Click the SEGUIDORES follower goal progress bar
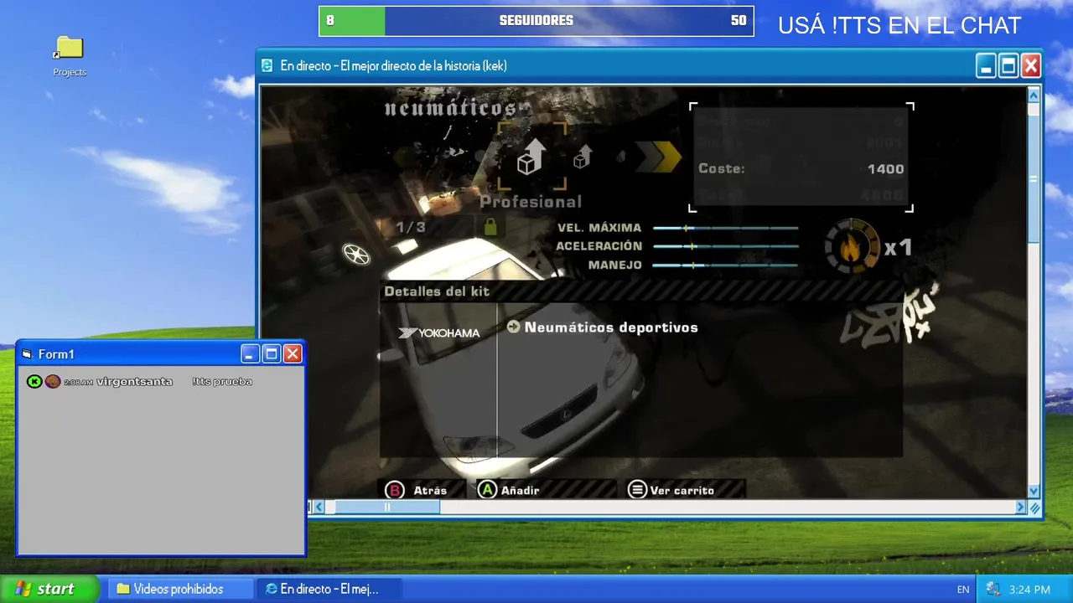Viewport: 1073px width, 603px height. pyautogui.click(x=536, y=21)
